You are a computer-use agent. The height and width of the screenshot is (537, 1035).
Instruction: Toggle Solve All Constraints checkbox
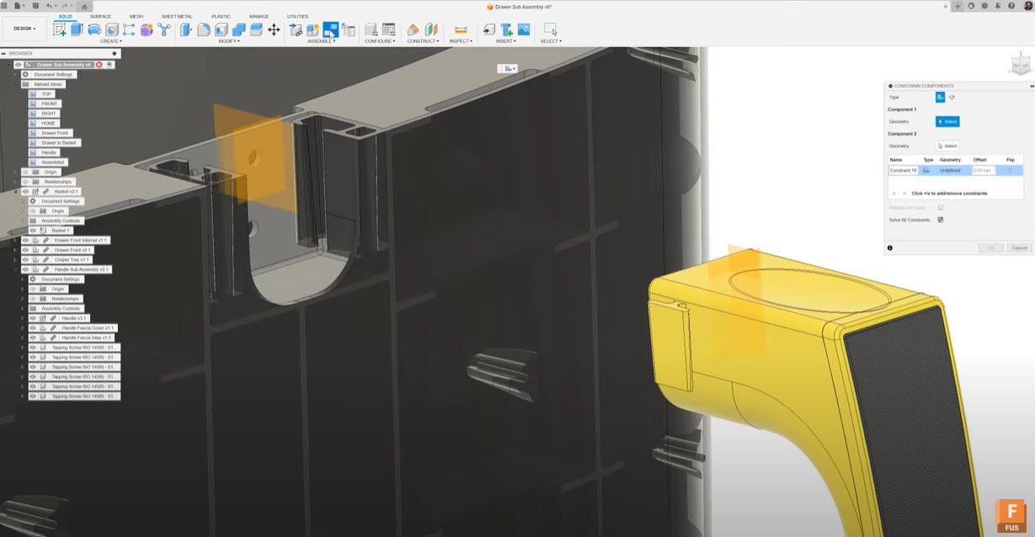pyautogui.click(x=941, y=220)
